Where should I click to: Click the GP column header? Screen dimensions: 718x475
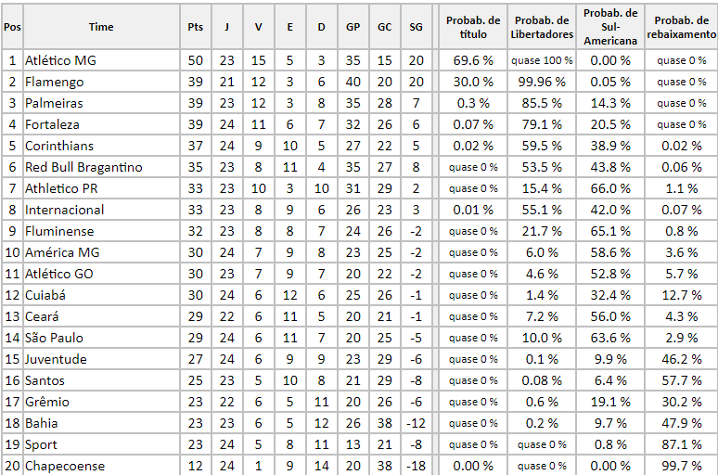point(353,27)
